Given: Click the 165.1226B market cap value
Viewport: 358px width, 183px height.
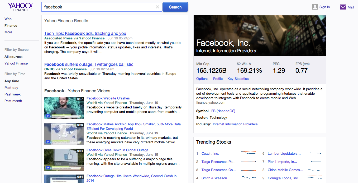Looking at the screenshot, I should point(211,70).
